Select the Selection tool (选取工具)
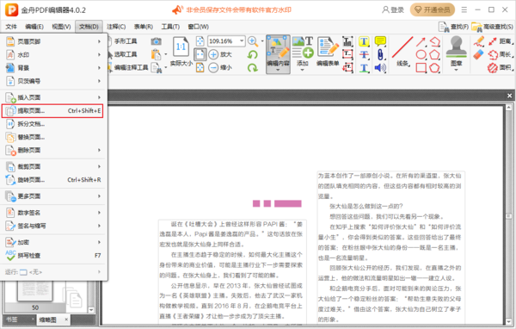The height and width of the screenshot is (329, 516). (125, 54)
